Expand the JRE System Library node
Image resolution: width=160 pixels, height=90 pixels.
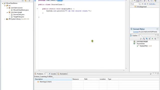[5, 19]
